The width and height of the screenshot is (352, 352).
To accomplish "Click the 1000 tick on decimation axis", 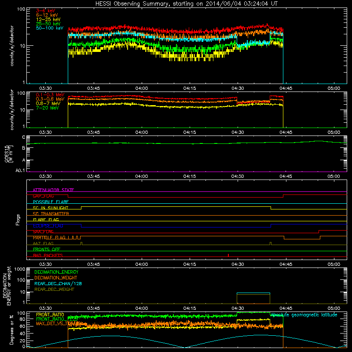I will pyautogui.click(x=20, y=269).
